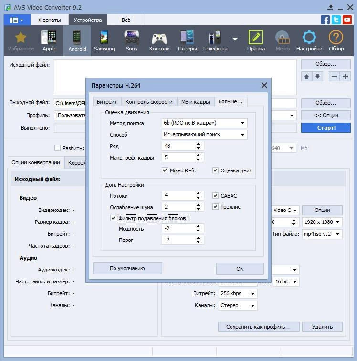The image size is (357, 361).
Task: Toggle the Треллис checkbox
Action: click(x=215, y=207)
